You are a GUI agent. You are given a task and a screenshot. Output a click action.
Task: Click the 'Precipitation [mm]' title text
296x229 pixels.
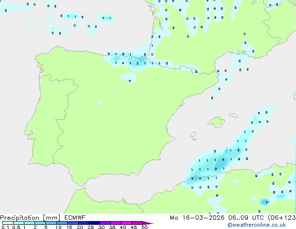point(30,218)
